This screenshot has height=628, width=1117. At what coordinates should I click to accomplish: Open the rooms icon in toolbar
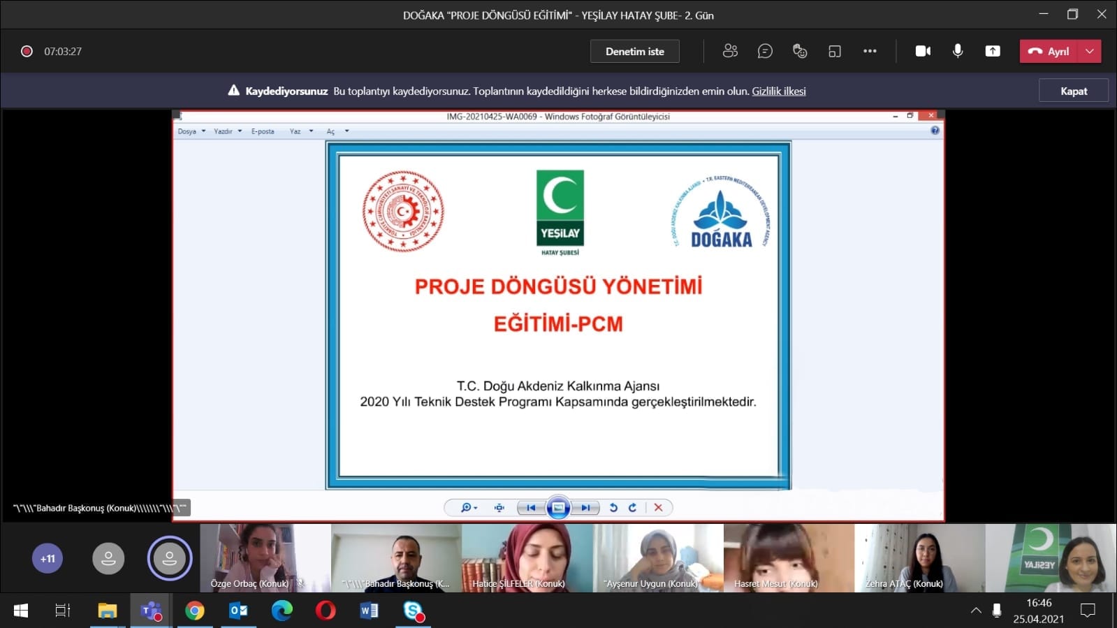[x=835, y=51]
